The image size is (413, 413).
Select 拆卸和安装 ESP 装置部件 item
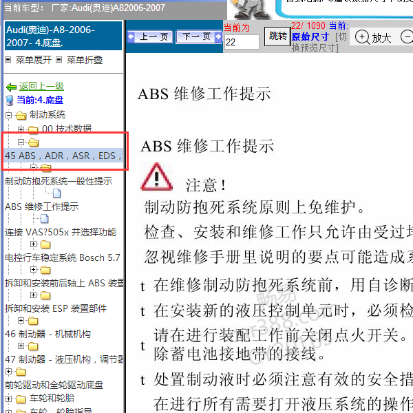(56, 308)
